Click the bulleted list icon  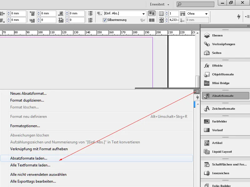[x=90, y=13]
